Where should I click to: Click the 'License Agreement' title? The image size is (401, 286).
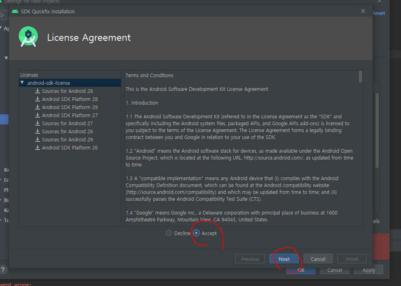(x=89, y=38)
